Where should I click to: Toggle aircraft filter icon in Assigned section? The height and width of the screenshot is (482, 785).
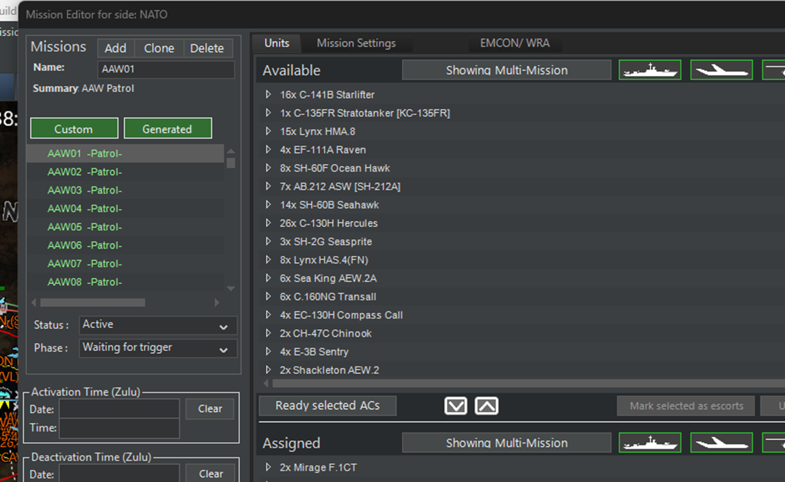click(722, 443)
